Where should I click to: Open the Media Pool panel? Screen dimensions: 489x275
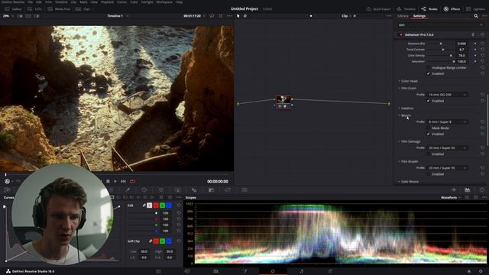click(60, 9)
